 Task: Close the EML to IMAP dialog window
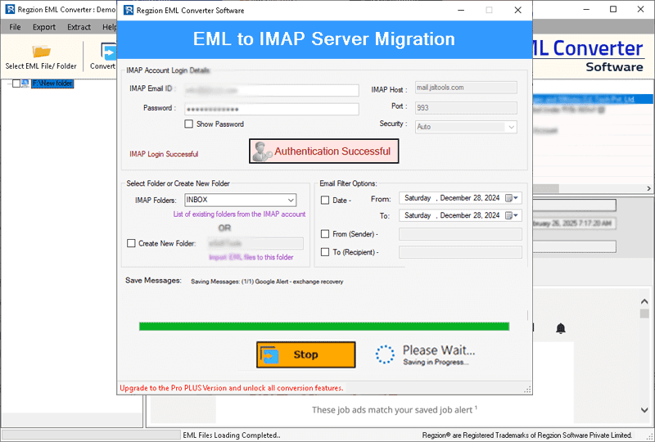(x=518, y=10)
